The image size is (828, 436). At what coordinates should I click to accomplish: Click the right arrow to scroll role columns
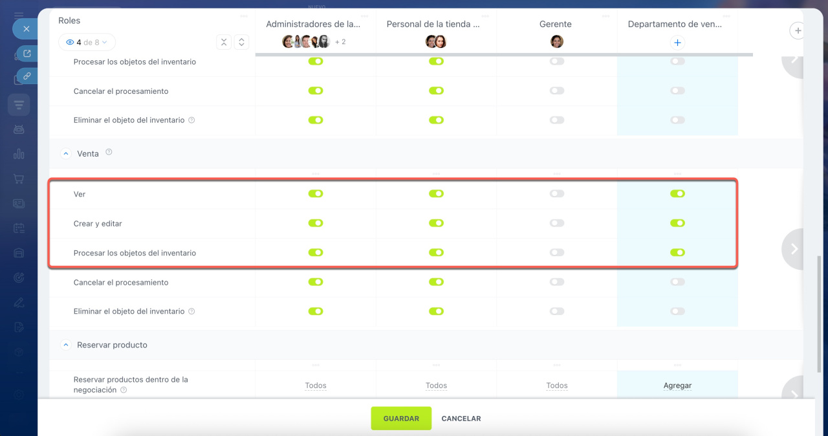coord(794,249)
